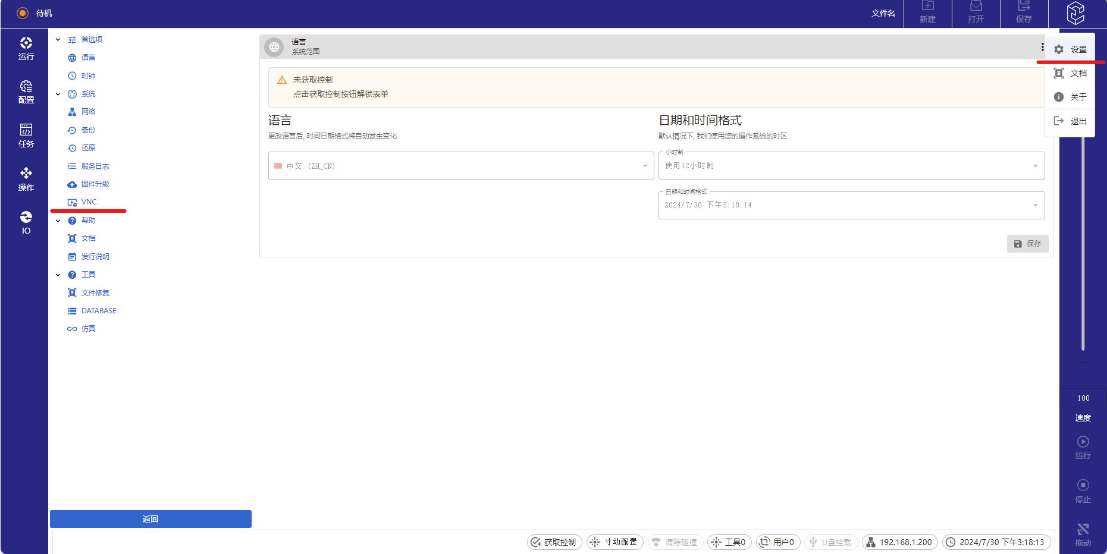Image resolution: width=1107 pixels, height=554 pixels.
Task: Toggle 寸动配置 jog setting in status bar
Action: click(614, 542)
